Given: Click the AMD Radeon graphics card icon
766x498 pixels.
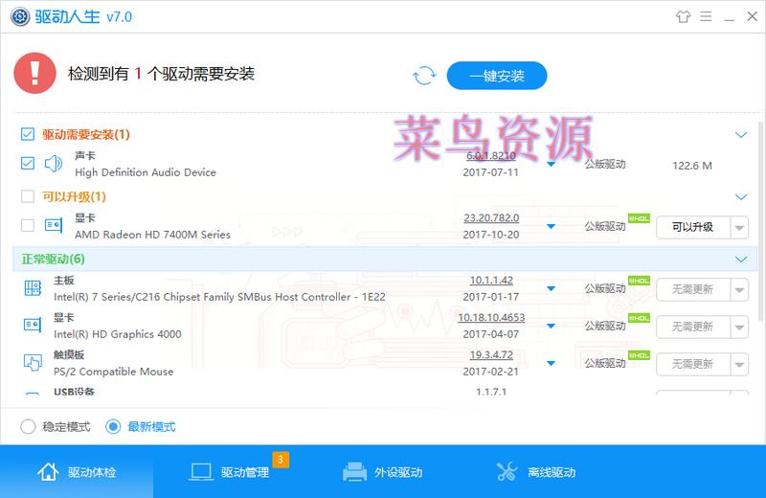Looking at the screenshot, I should tap(54, 225).
